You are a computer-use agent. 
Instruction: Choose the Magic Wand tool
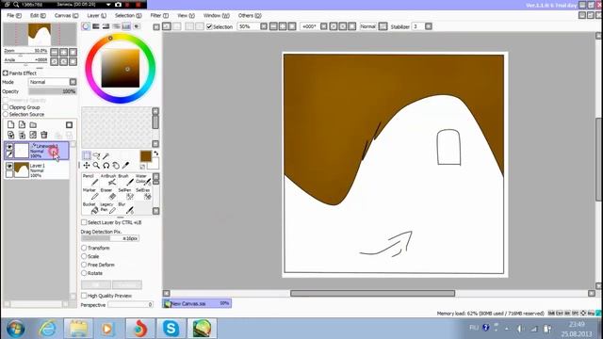pos(106,155)
